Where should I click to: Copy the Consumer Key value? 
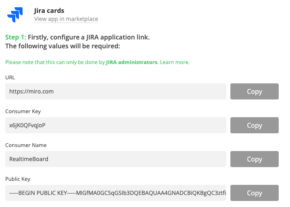click(254, 125)
